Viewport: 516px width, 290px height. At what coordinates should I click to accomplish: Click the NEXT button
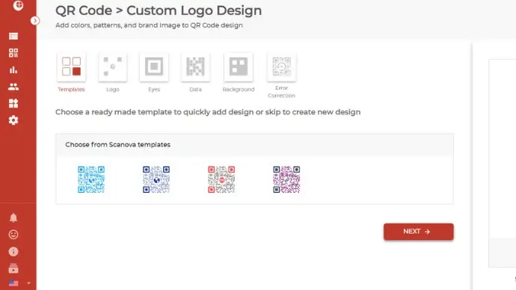(419, 232)
